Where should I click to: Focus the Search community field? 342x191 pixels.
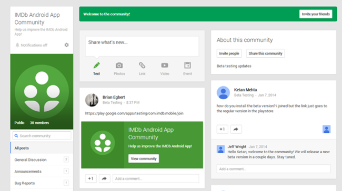click(x=42, y=136)
